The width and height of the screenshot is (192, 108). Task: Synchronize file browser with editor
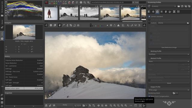102,105
